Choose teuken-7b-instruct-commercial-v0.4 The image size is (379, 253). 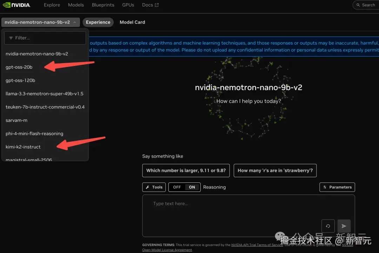pyautogui.click(x=45, y=107)
